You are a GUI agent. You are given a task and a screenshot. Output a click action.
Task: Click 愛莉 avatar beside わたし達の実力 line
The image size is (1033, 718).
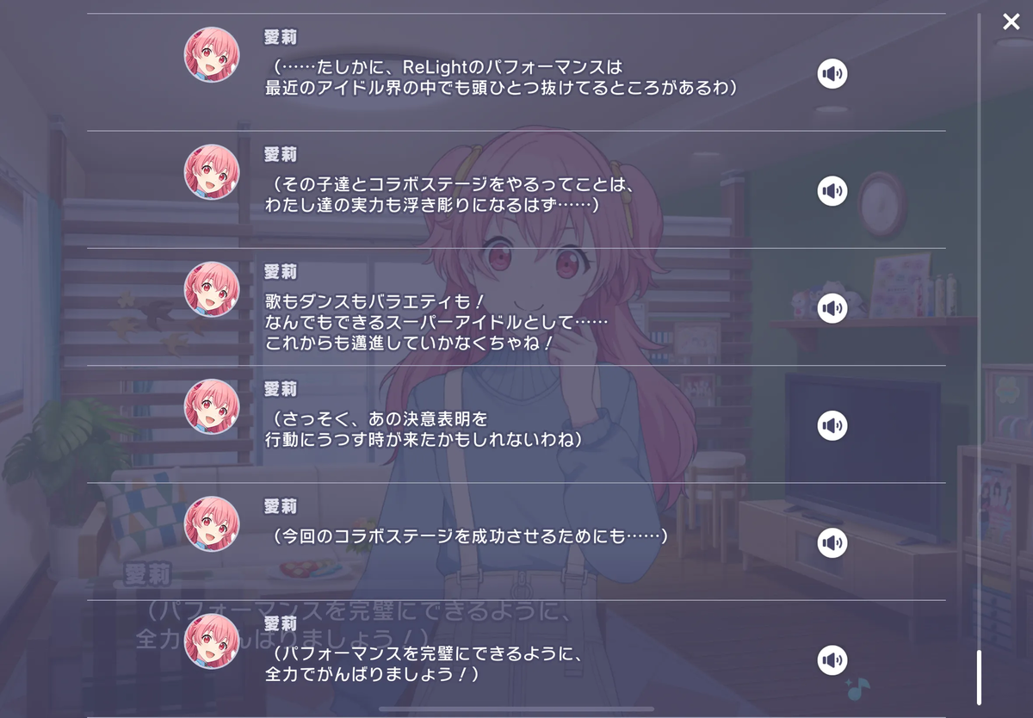tap(212, 172)
